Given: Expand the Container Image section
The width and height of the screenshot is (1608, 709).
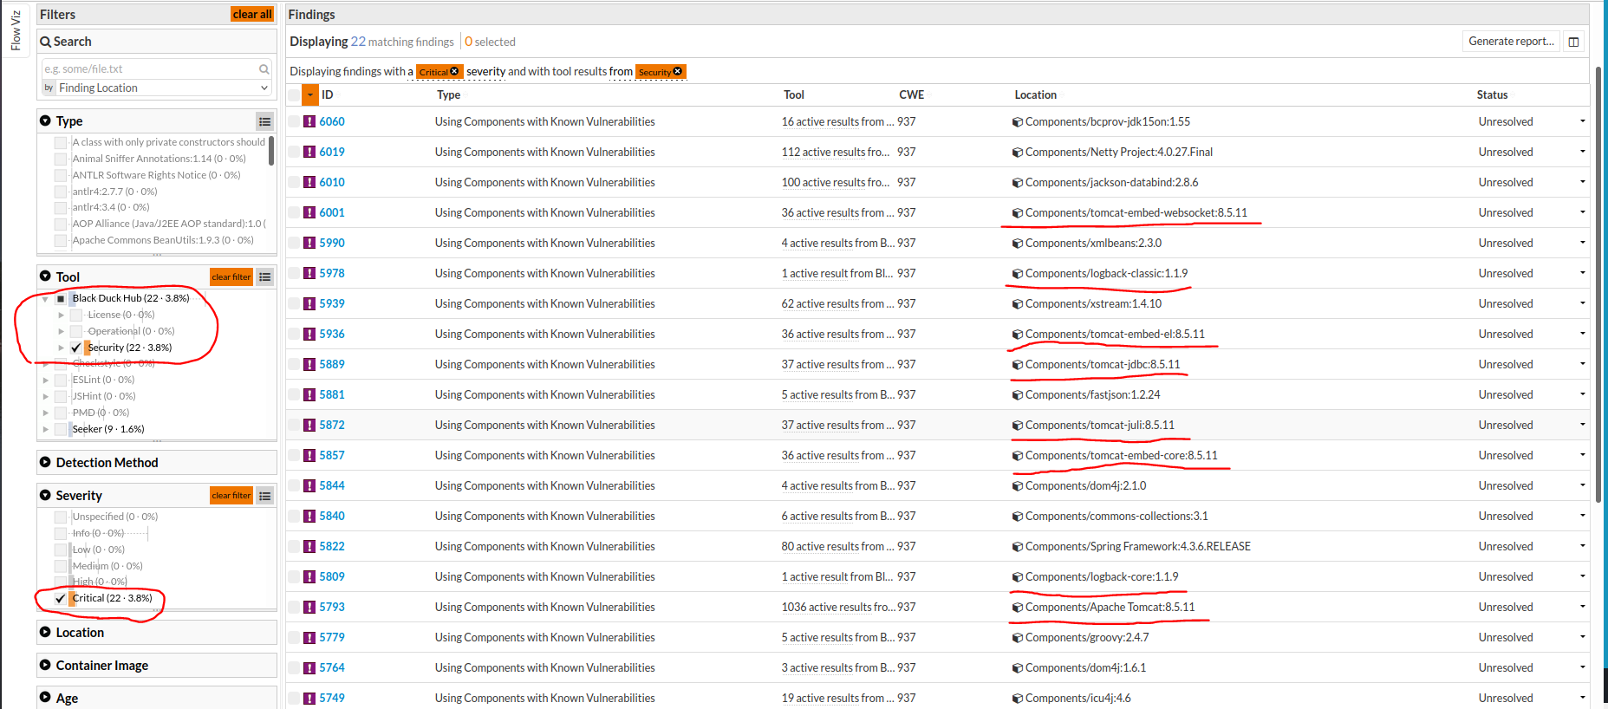Looking at the screenshot, I should pos(45,665).
